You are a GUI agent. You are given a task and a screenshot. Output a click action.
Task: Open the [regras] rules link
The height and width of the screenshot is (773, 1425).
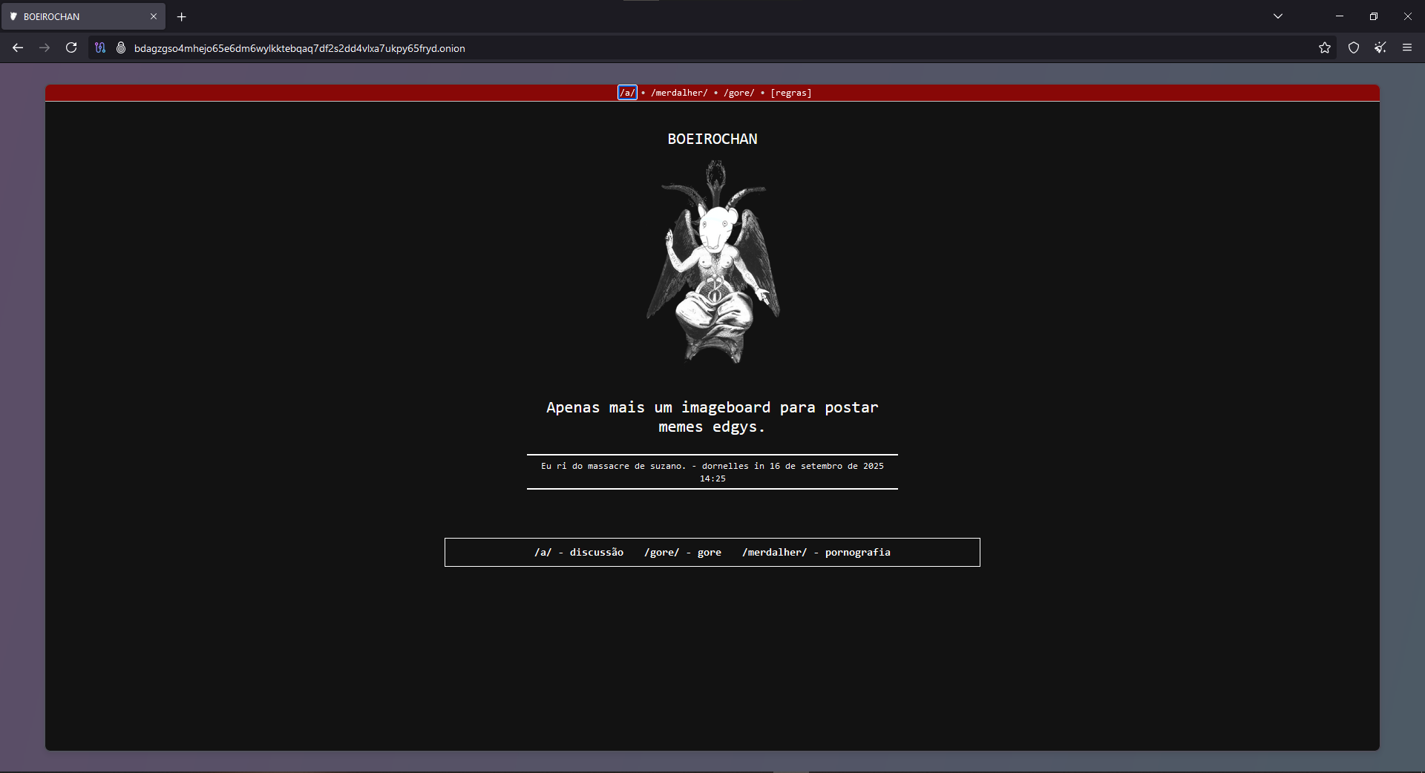791,93
